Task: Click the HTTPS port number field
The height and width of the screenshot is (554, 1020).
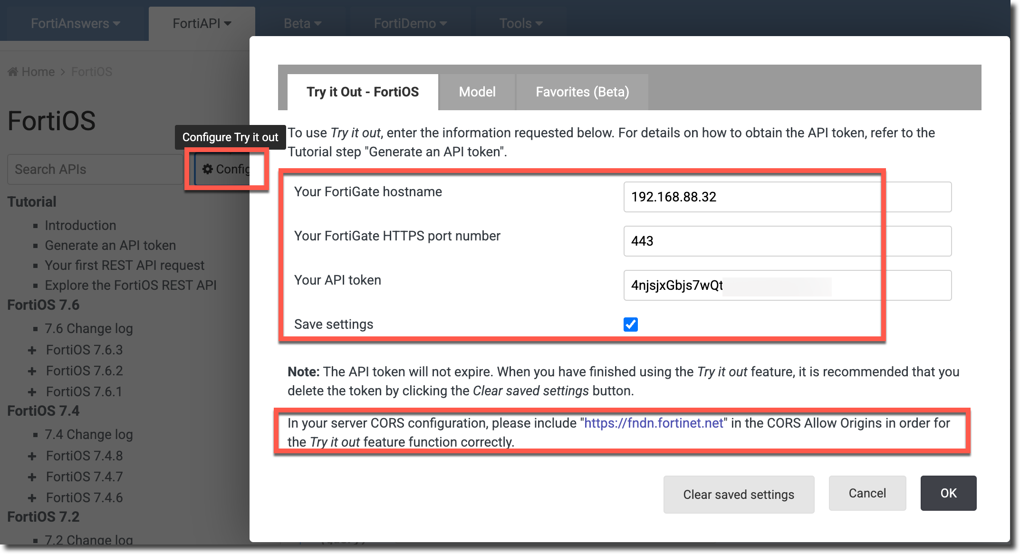Action: click(x=787, y=241)
